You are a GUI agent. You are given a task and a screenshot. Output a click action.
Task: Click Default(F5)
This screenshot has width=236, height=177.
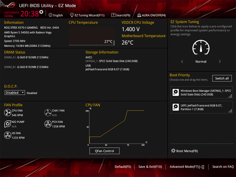point(123,167)
